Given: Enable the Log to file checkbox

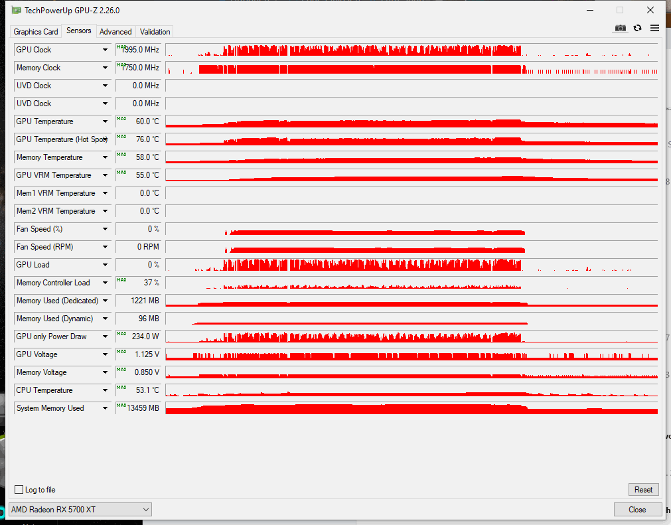Looking at the screenshot, I should point(19,489).
